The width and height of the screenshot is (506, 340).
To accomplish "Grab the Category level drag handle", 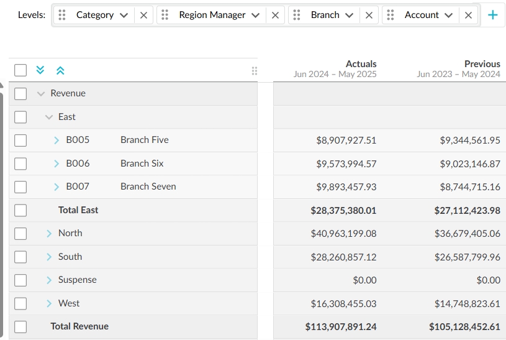I will point(62,15).
